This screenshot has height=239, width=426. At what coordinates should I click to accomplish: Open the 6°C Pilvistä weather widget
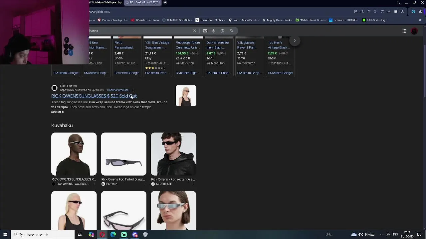coord(363,235)
